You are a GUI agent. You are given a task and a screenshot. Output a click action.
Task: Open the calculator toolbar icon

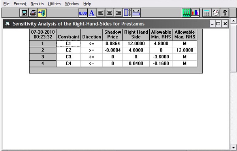click(x=207, y=13)
